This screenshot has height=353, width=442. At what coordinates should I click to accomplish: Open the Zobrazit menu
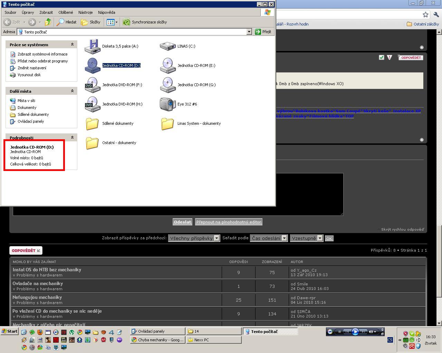click(46, 12)
